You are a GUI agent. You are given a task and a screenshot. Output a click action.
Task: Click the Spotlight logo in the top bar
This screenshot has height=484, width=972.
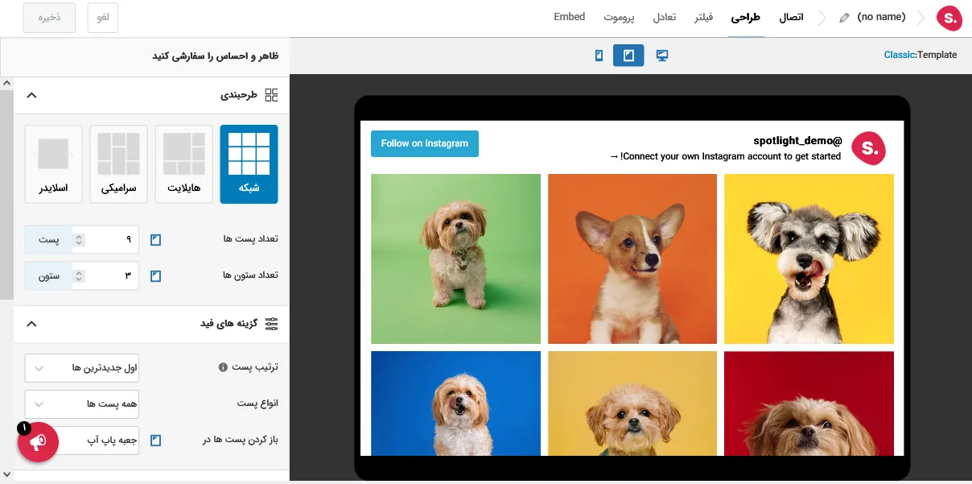click(949, 18)
